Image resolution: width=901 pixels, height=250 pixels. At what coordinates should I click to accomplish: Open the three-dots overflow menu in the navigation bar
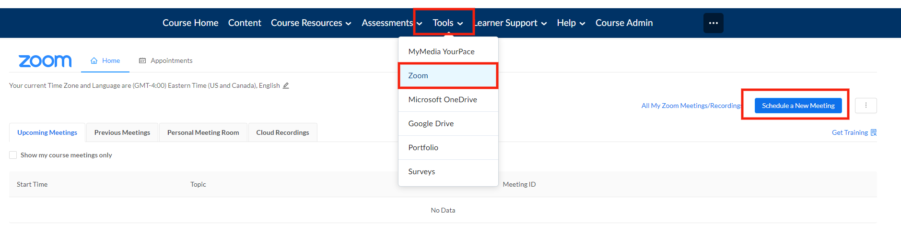pyautogui.click(x=713, y=23)
